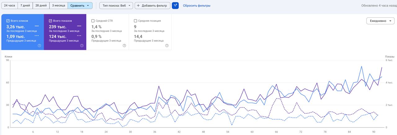Viewport: 397px width, 135px height.
Task: Click help icon on Средний CTR card
Action: pos(124,46)
